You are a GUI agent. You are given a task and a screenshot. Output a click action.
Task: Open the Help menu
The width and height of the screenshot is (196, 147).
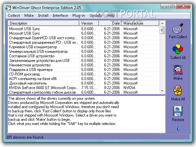click(111, 16)
